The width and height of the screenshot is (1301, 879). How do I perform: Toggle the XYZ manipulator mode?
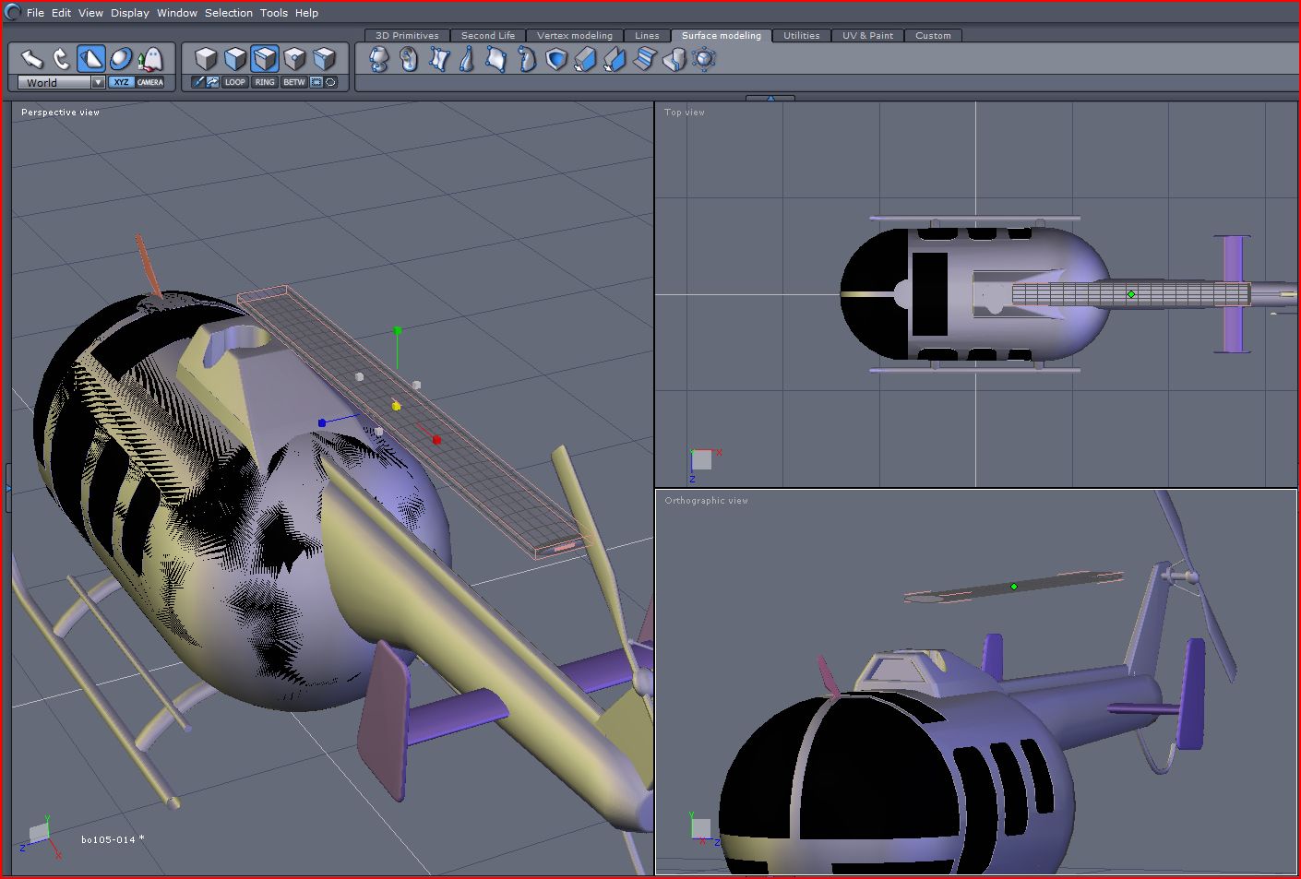pos(121,82)
